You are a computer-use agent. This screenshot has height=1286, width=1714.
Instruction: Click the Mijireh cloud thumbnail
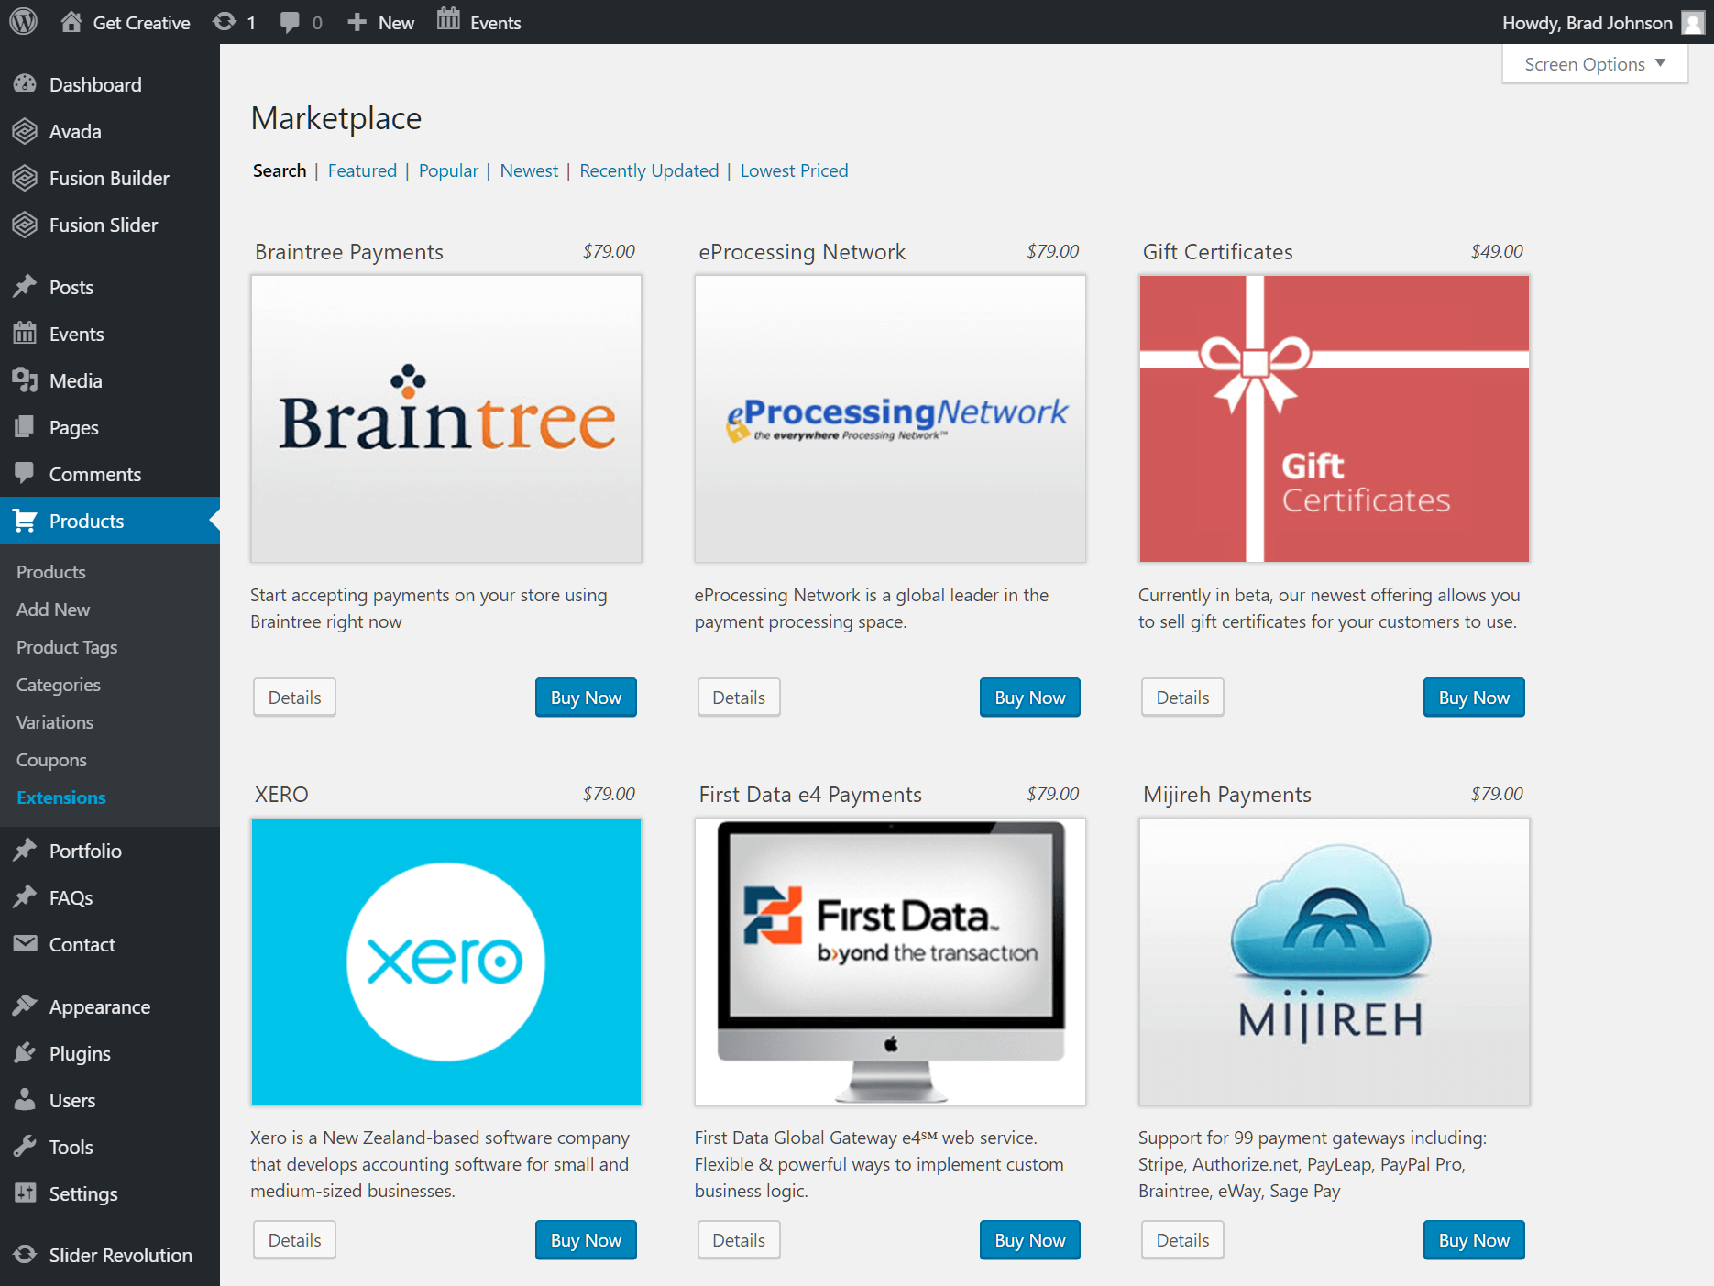pos(1334,962)
